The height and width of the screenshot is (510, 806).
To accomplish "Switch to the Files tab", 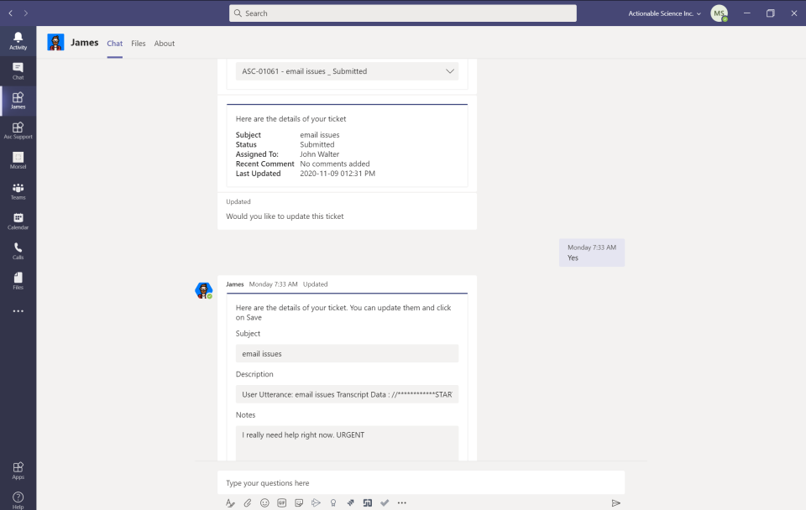I will pos(138,43).
